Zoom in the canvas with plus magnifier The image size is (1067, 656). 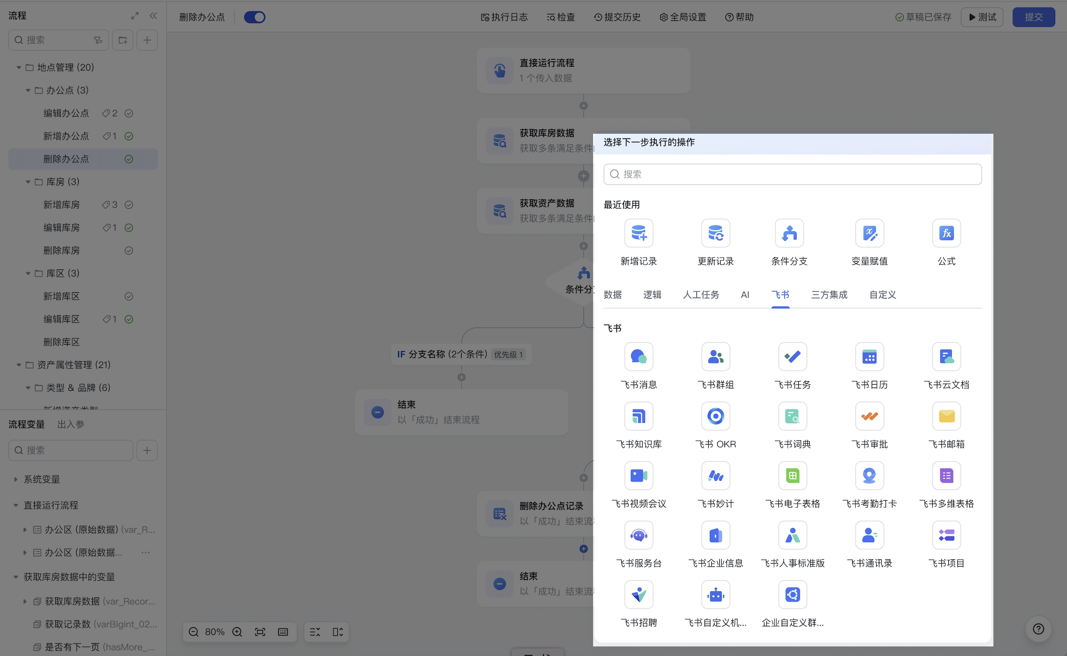click(237, 632)
